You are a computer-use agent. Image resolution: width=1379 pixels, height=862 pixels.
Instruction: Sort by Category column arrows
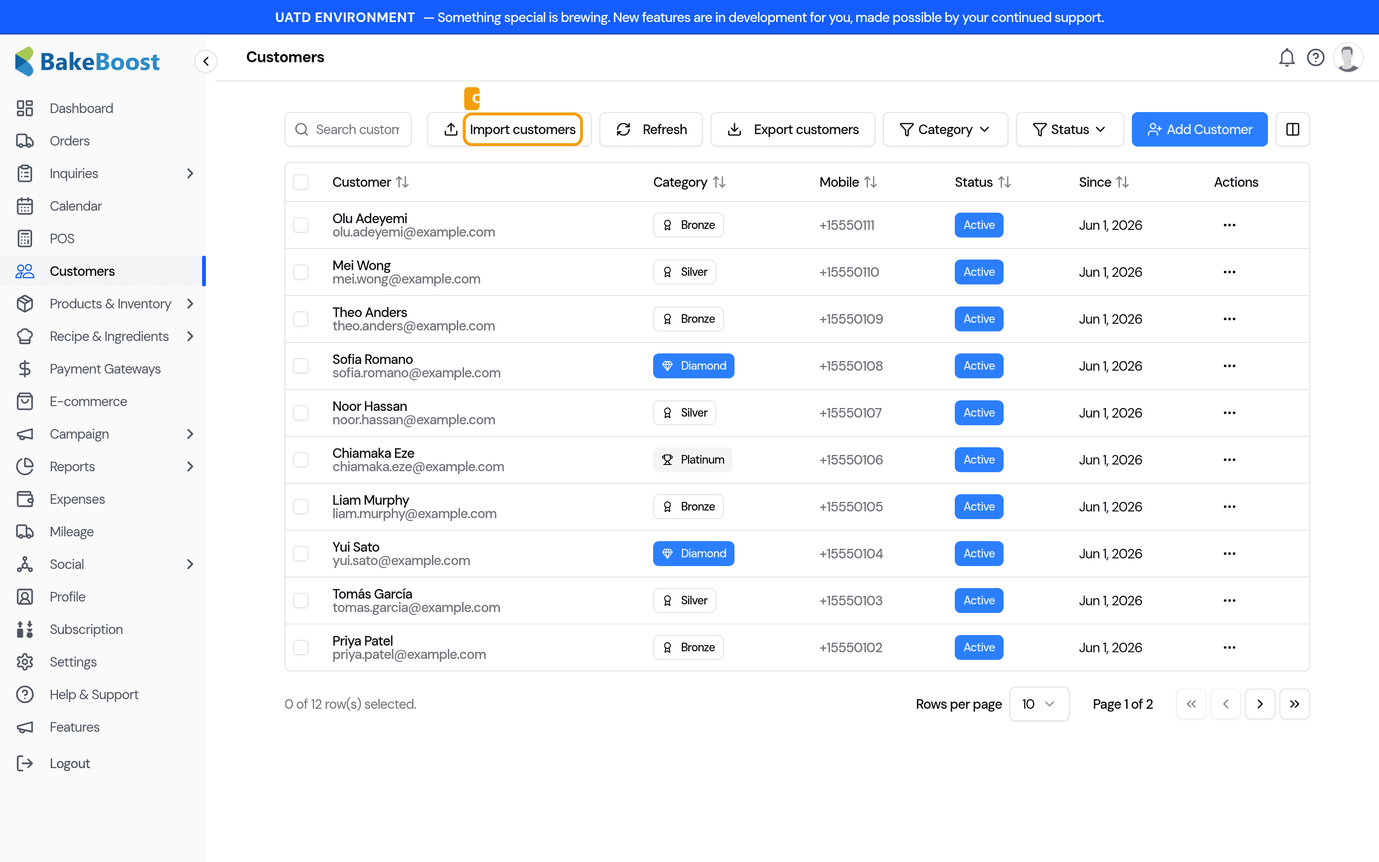tap(719, 182)
